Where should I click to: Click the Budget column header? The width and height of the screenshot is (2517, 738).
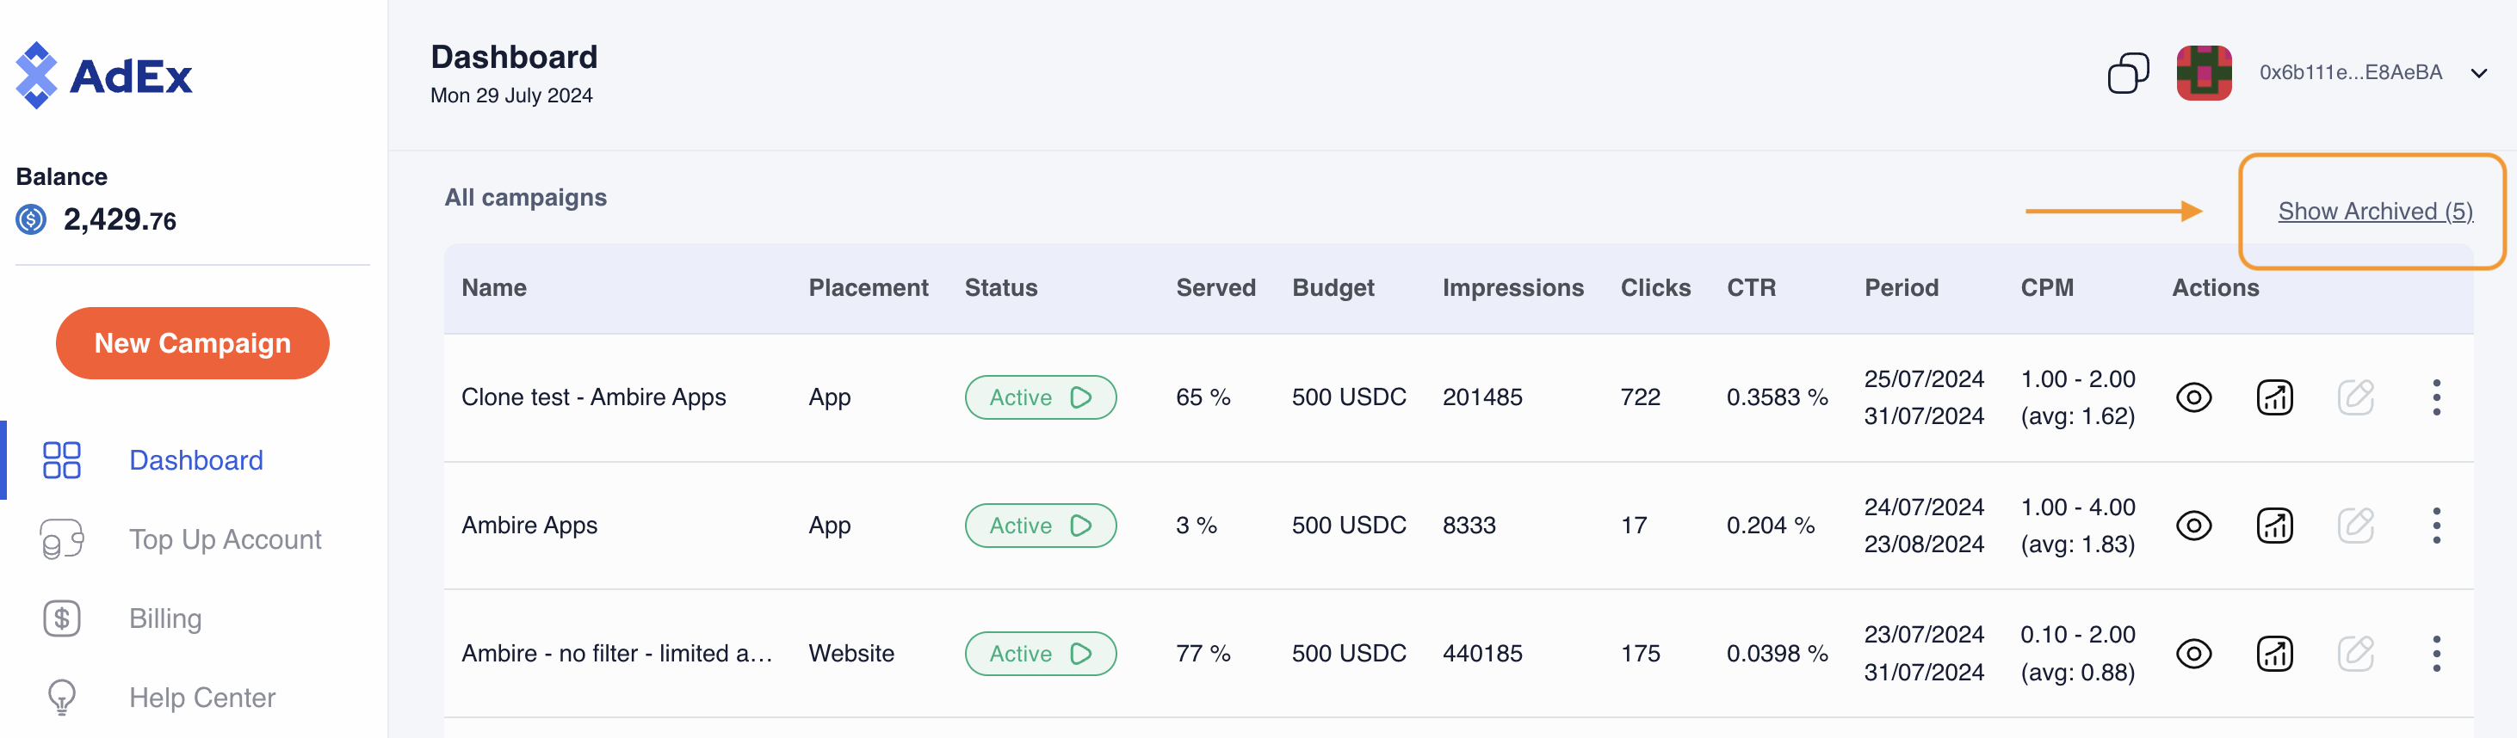pyautogui.click(x=1333, y=288)
